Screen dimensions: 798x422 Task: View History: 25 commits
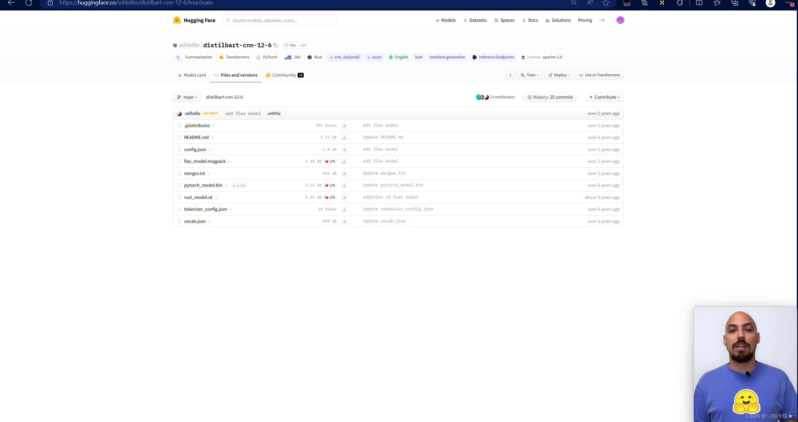click(x=550, y=97)
